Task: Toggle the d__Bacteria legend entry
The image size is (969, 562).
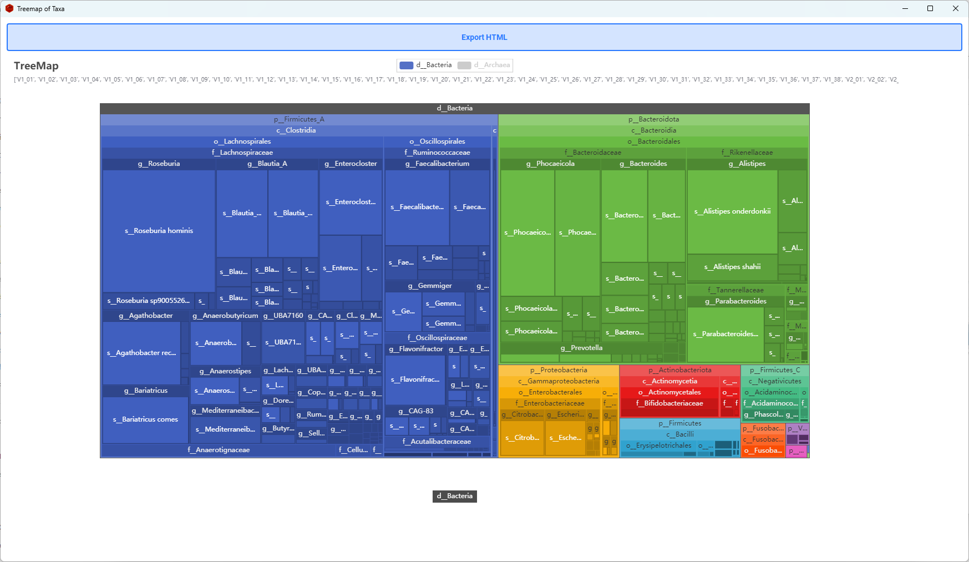Action: (426, 65)
